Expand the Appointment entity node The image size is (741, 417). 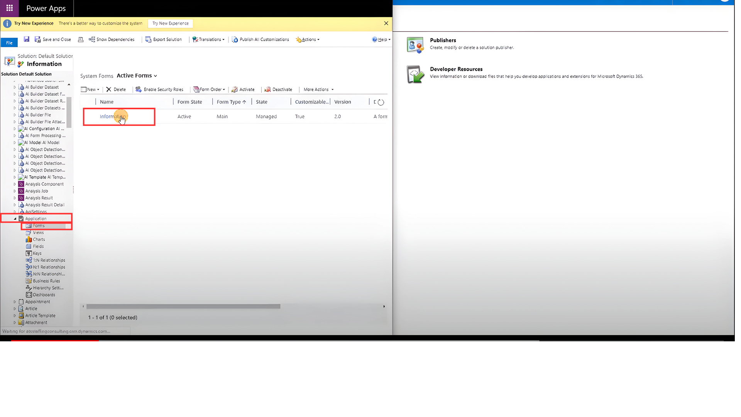click(15, 302)
